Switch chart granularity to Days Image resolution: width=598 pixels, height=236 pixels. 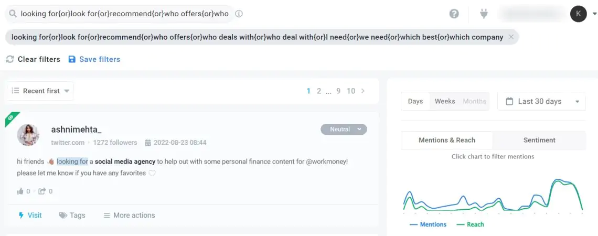415,101
